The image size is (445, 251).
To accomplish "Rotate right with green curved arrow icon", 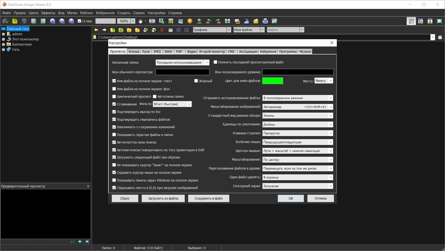I will [x=218, y=21].
